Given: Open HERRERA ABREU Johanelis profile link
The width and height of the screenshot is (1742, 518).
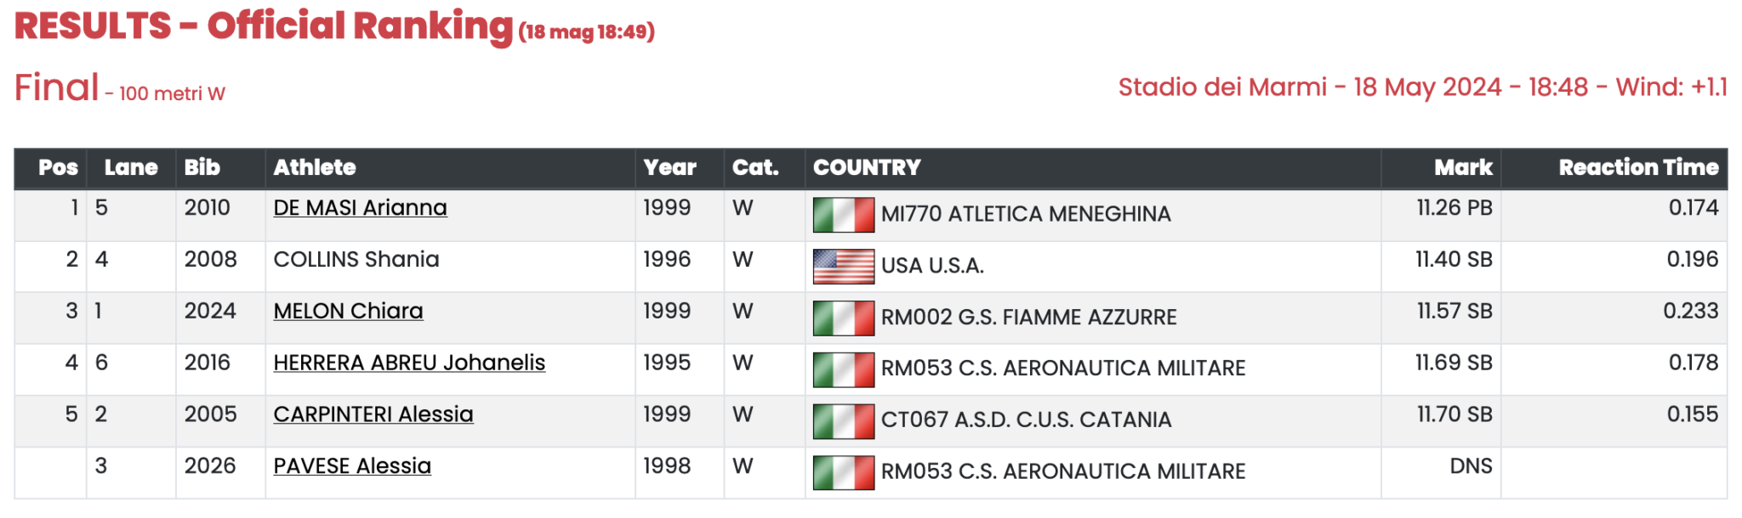Looking at the screenshot, I should point(409,363).
